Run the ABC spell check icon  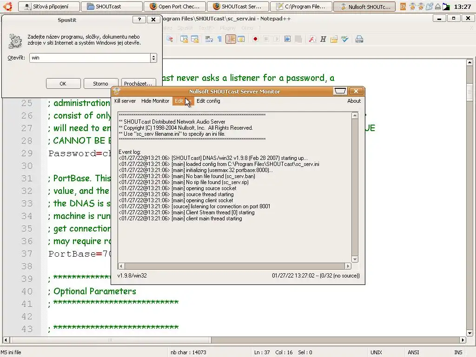coord(344,39)
